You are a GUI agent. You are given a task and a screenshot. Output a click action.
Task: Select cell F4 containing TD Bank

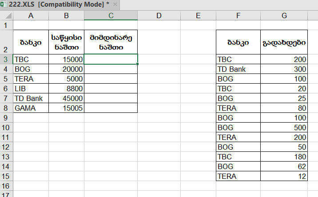pyautogui.click(x=238, y=69)
